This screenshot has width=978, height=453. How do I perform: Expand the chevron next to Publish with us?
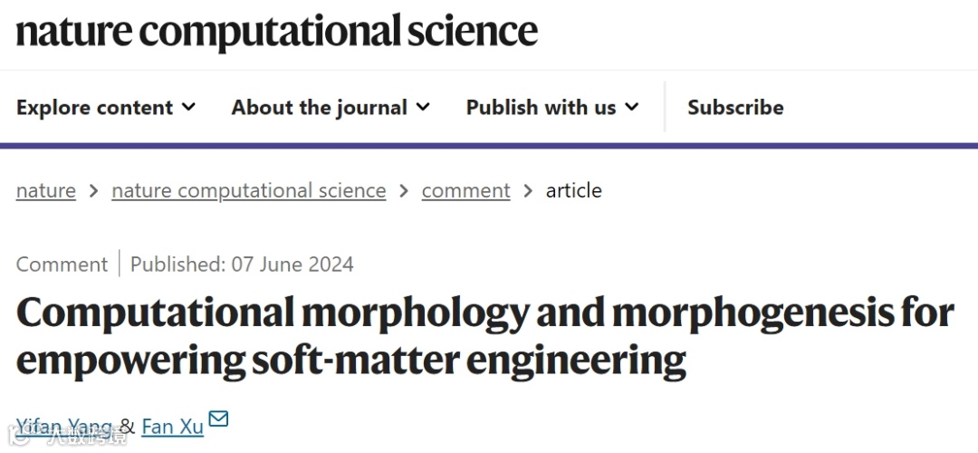pos(632,107)
